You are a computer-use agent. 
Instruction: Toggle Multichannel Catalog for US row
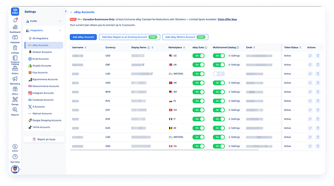point(219,56)
